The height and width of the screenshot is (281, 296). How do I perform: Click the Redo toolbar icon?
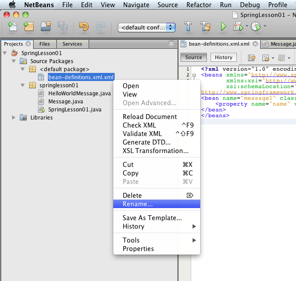(100, 26)
